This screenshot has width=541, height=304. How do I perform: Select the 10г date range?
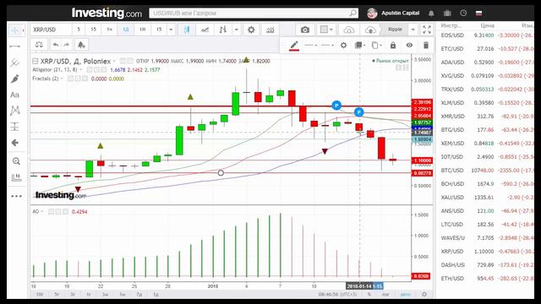(x=40, y=295)
